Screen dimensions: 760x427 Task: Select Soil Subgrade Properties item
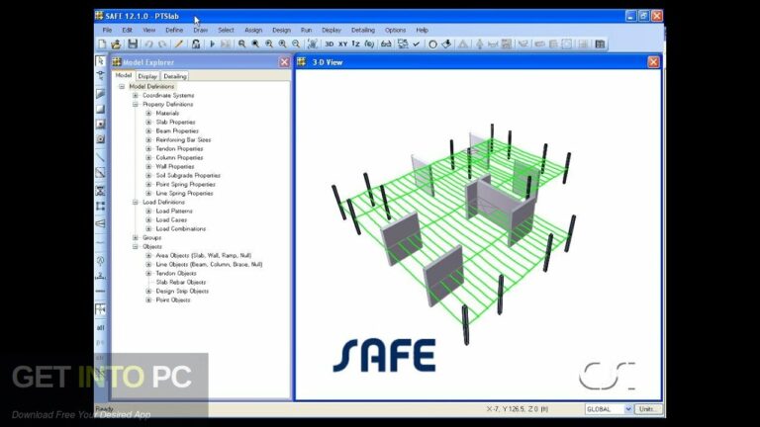pyautogui.click(x=188, y=175)
